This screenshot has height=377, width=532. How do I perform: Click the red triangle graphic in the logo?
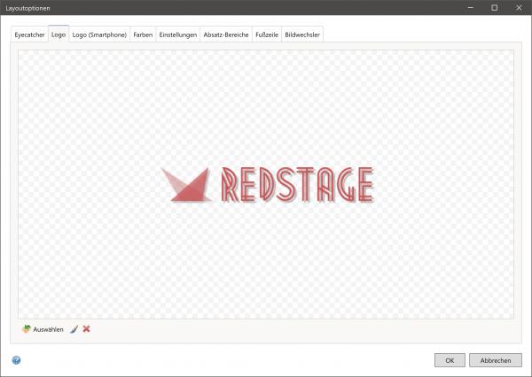click(x=184, y=184)
